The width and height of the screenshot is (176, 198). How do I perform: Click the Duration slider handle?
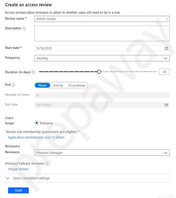(x=99, y=72)
